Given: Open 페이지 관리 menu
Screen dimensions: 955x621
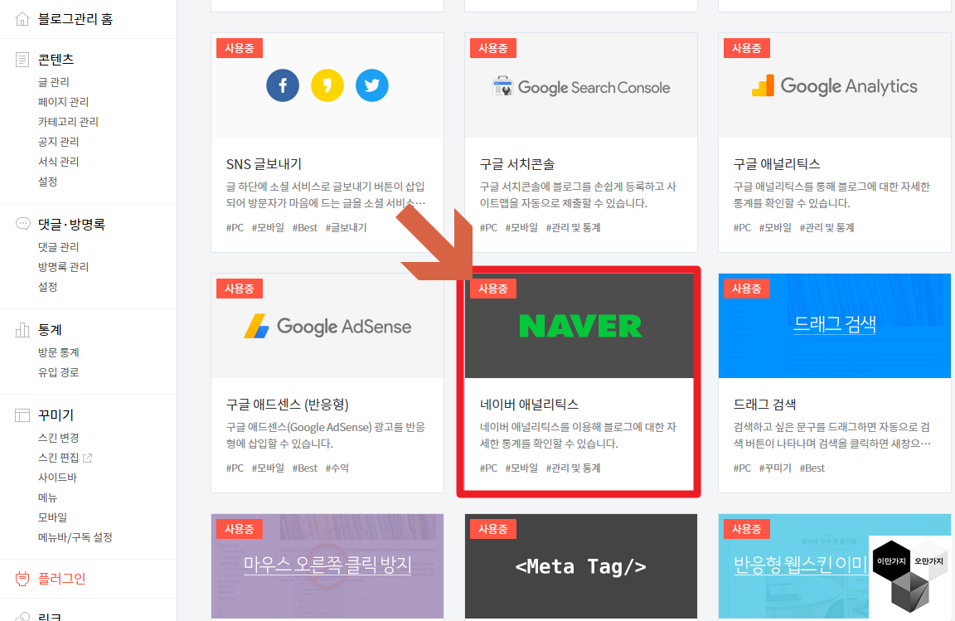Looking at the screenshot, I should [x=63, y=102].
